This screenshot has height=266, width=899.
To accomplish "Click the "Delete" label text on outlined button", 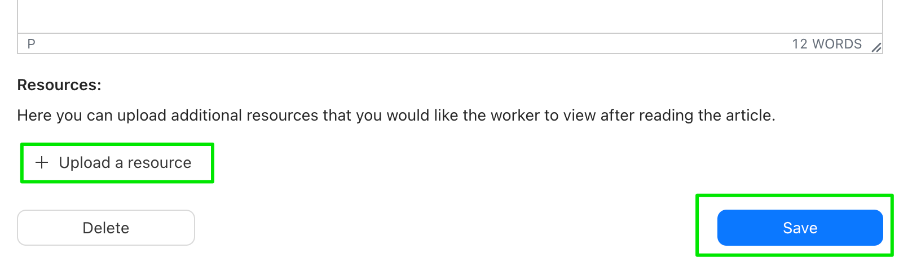I will (106, 228).
